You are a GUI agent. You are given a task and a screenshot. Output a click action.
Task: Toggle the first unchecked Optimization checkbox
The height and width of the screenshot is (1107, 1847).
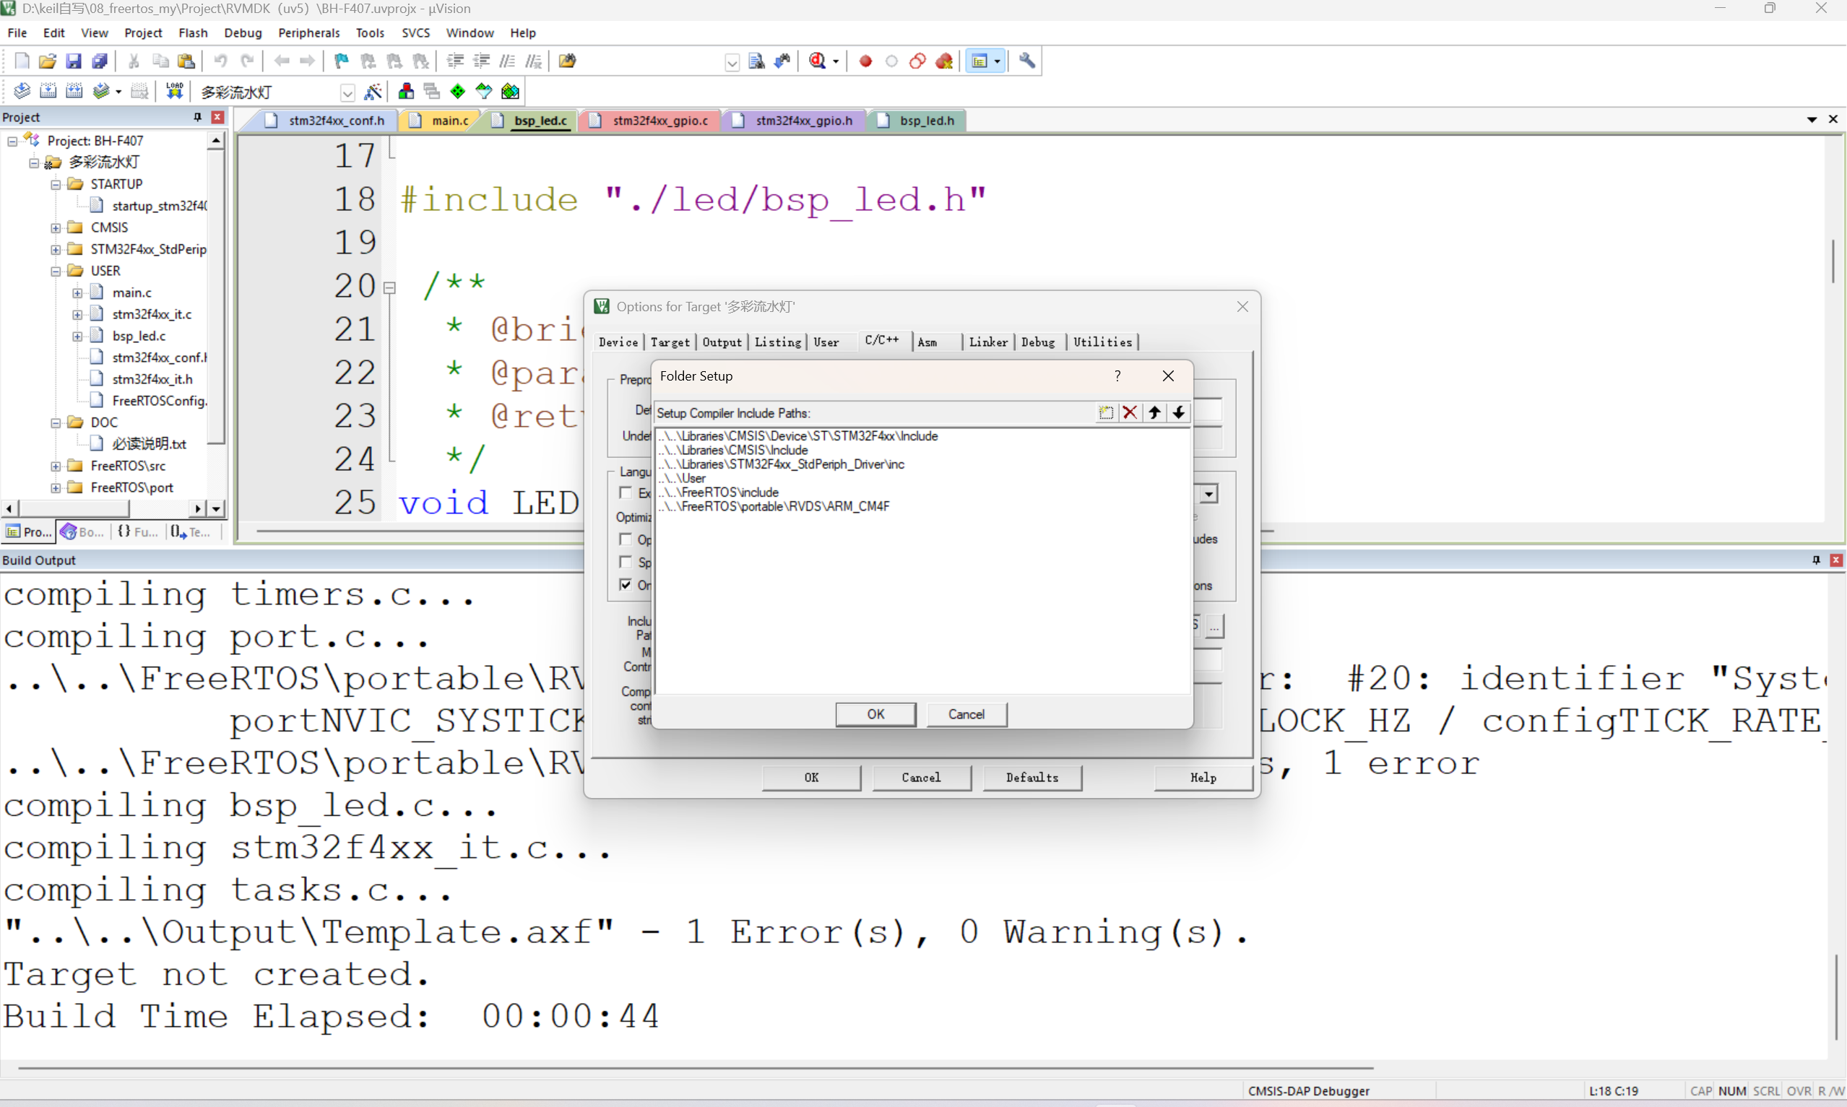tap(626, 539)
